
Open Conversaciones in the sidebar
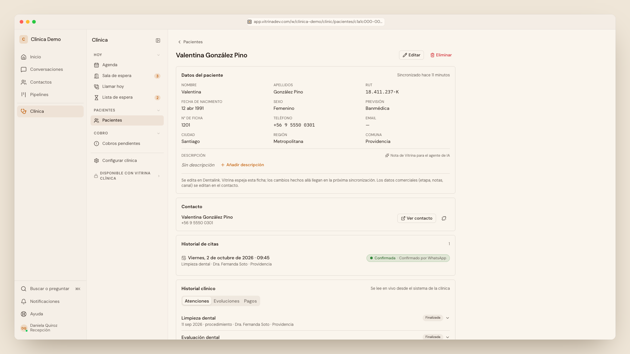(50, 69)
